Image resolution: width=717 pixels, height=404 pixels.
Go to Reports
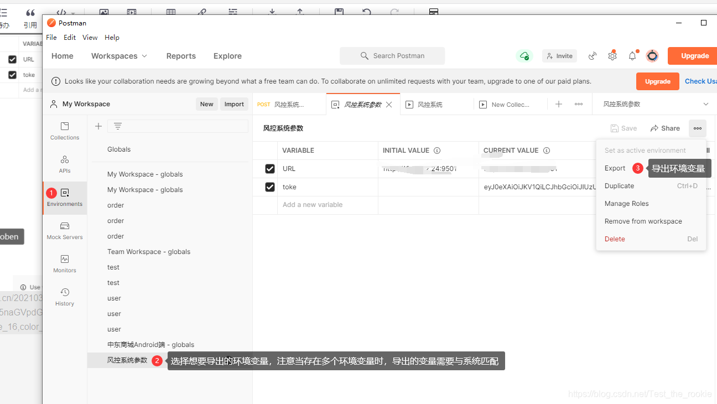(181, 56)
